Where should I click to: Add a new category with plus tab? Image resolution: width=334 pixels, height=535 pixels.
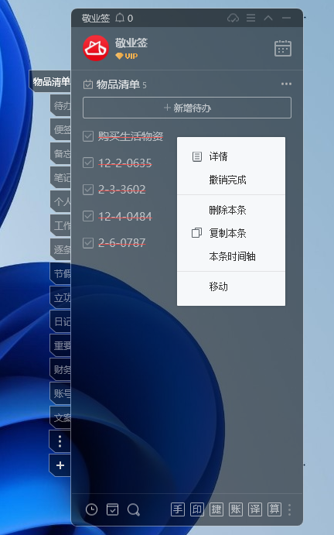pyautogui.click(x=60, y=465)
